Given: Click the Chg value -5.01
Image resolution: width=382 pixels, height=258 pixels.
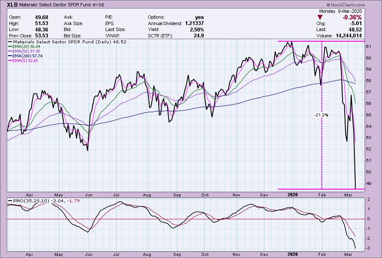Looking at the screenshot, I should (x=356, y=23).
